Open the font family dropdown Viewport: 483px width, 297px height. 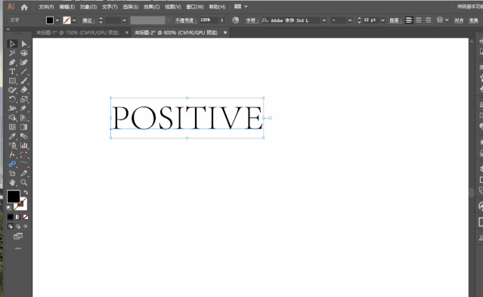coord(324,20)
